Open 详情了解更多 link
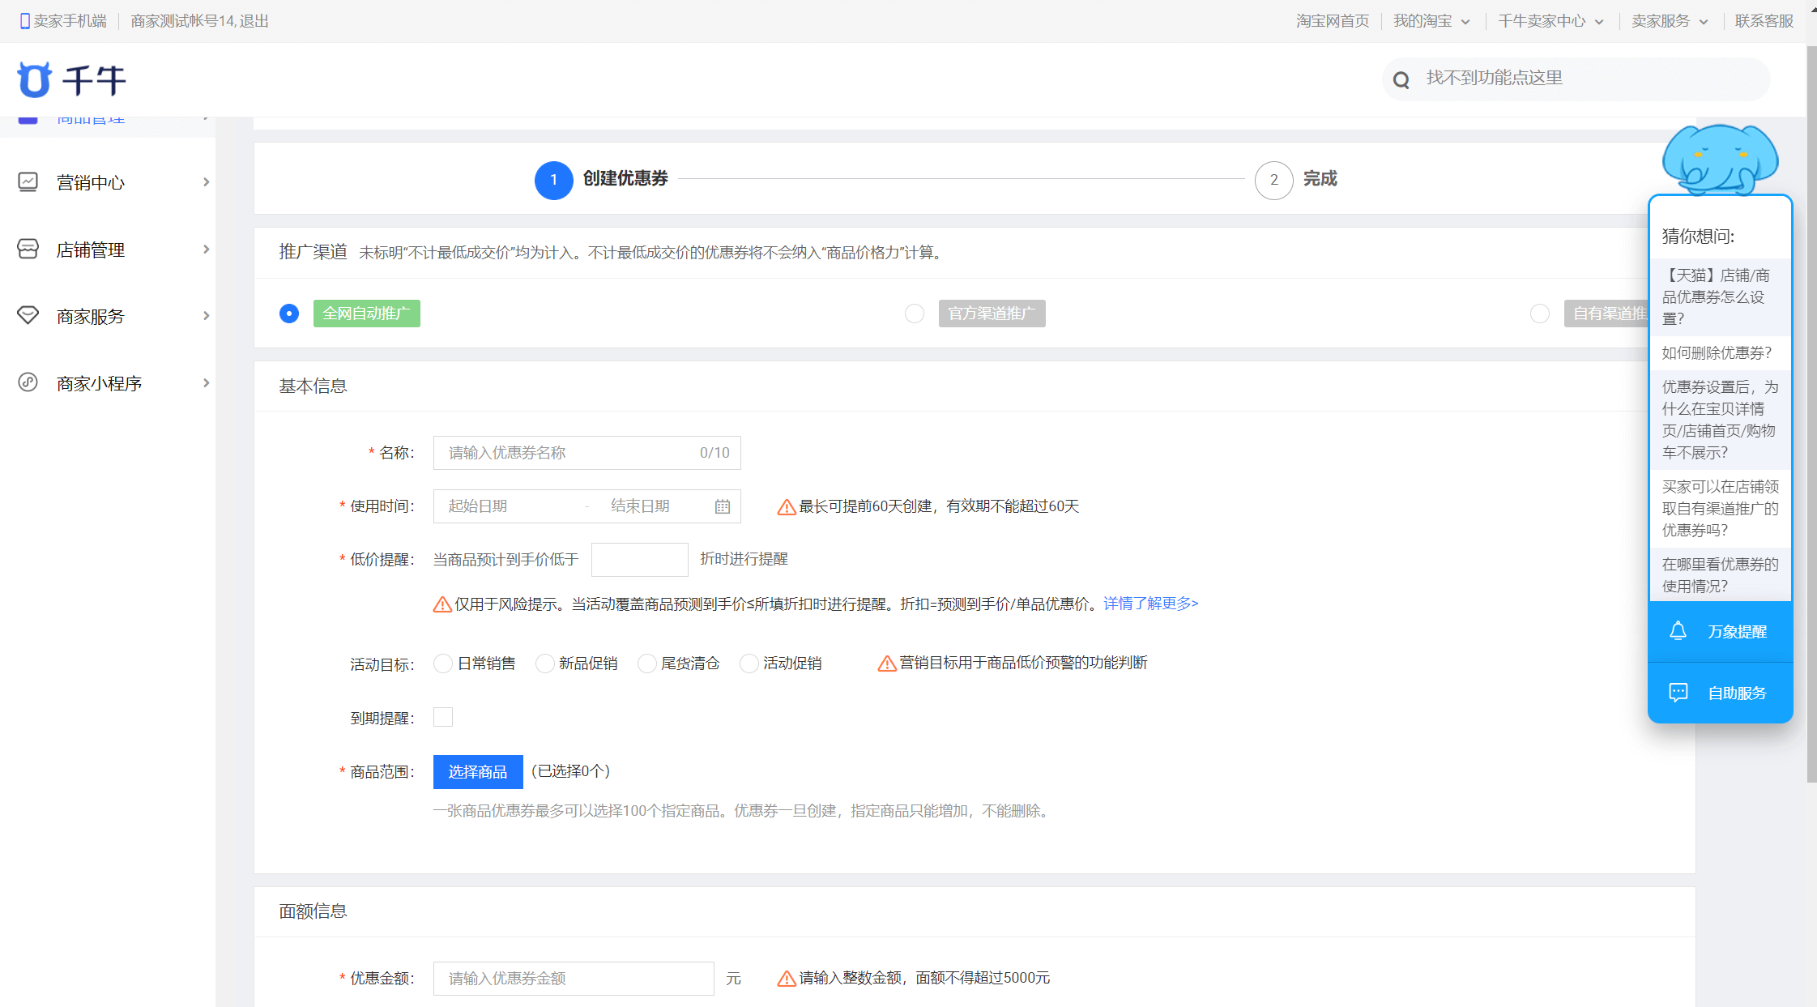The width and height of the screenshot is (1817, 1007). tap(1150, 604)
